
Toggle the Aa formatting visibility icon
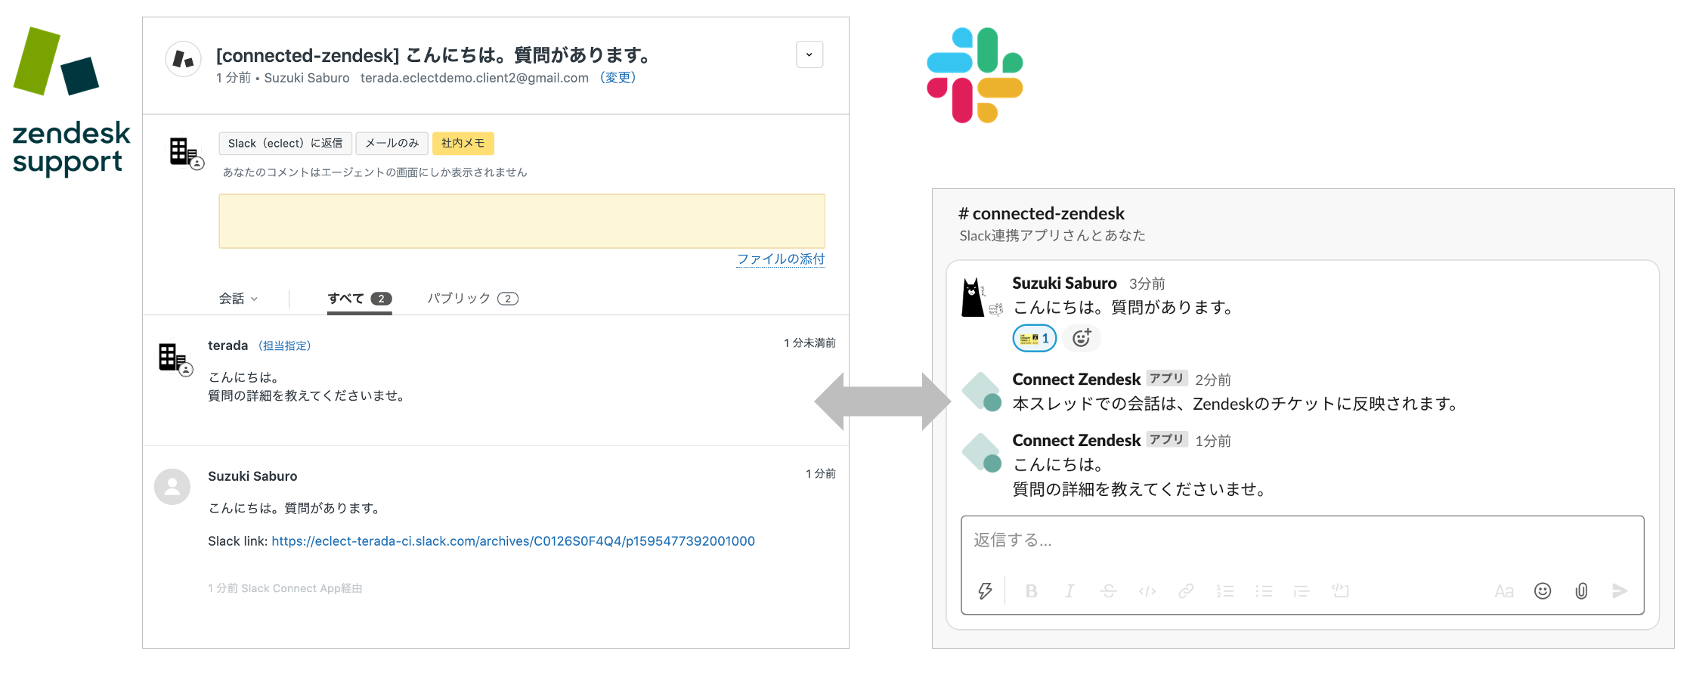tap(1504, 591)
